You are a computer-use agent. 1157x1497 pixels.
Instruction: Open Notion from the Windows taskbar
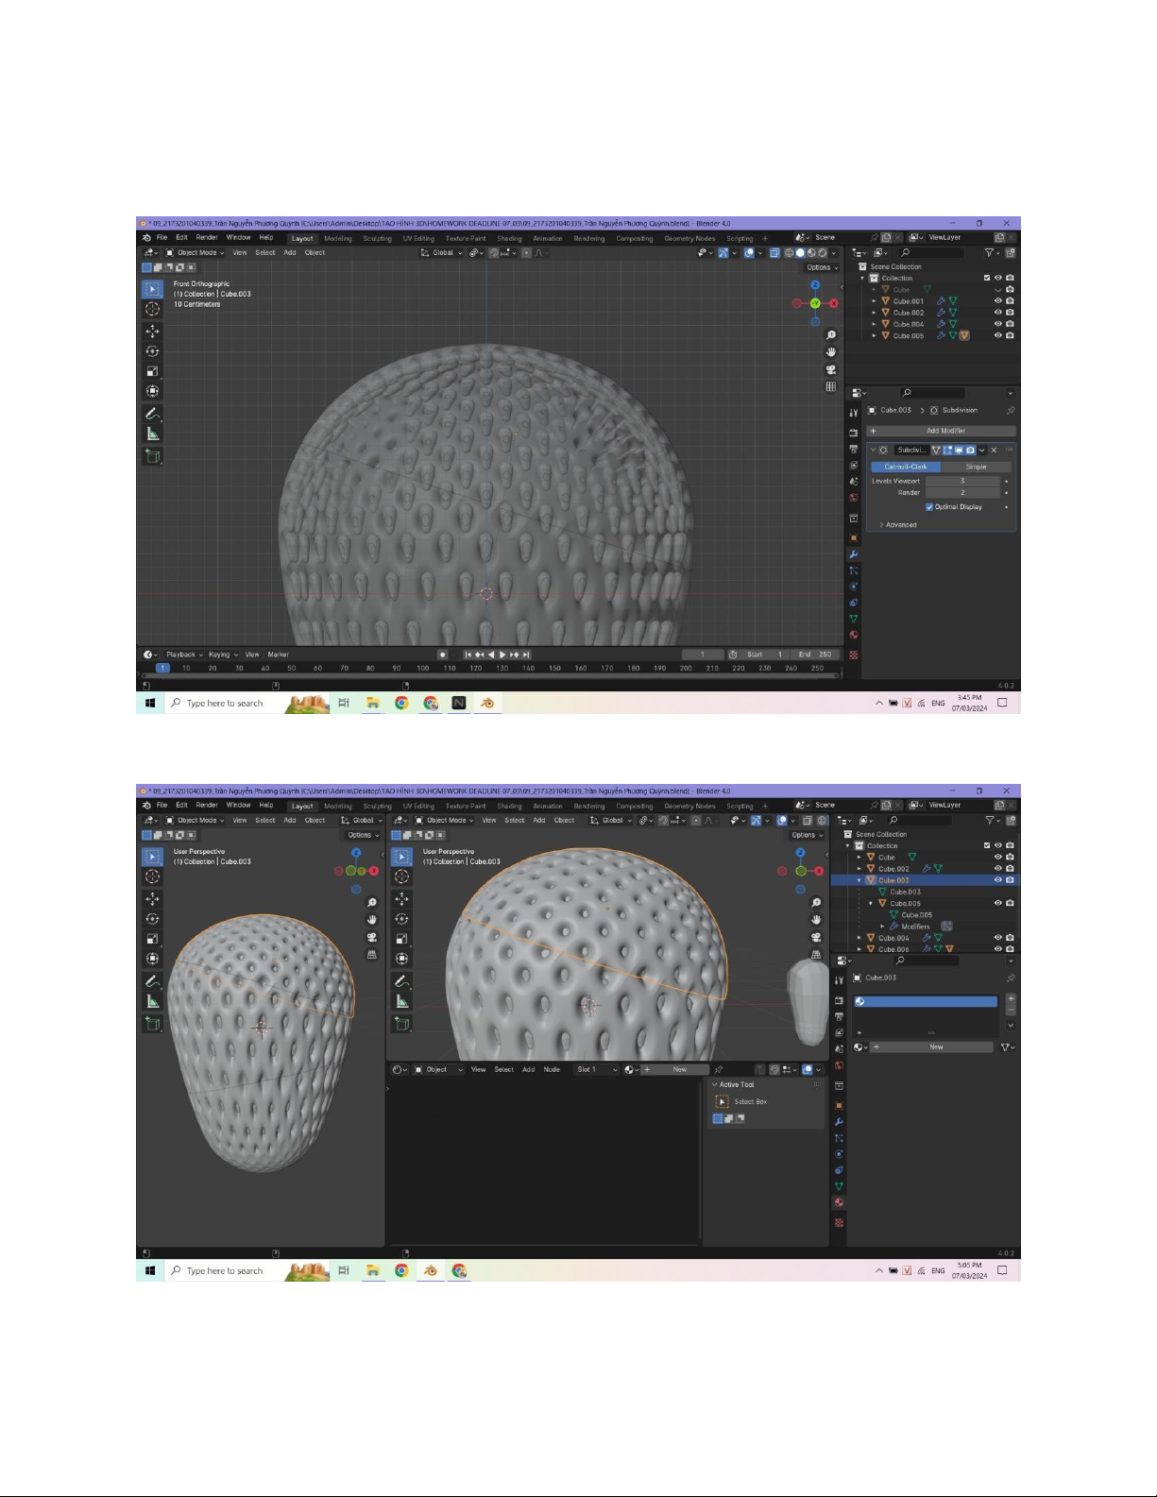click(x=459, y=704)
